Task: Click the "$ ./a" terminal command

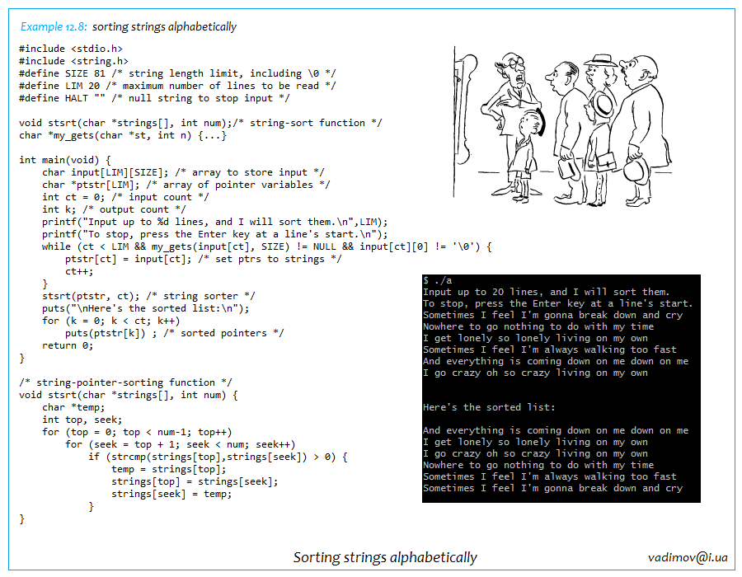Action: click(437, 280)
